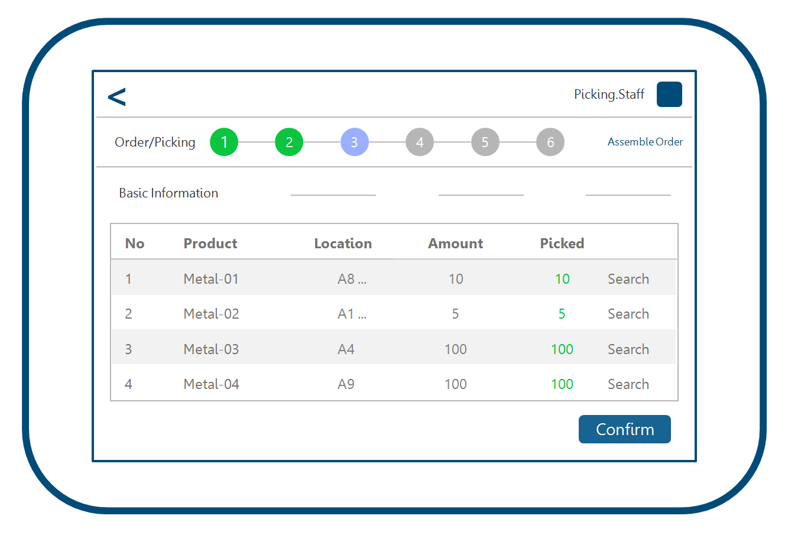Select completed step 1 circle
The image size is (788, 535).
coord(223,142)
